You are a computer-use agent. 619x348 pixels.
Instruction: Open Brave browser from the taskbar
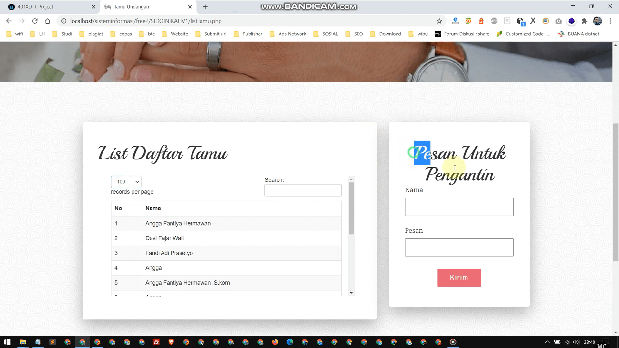(171, 342)
